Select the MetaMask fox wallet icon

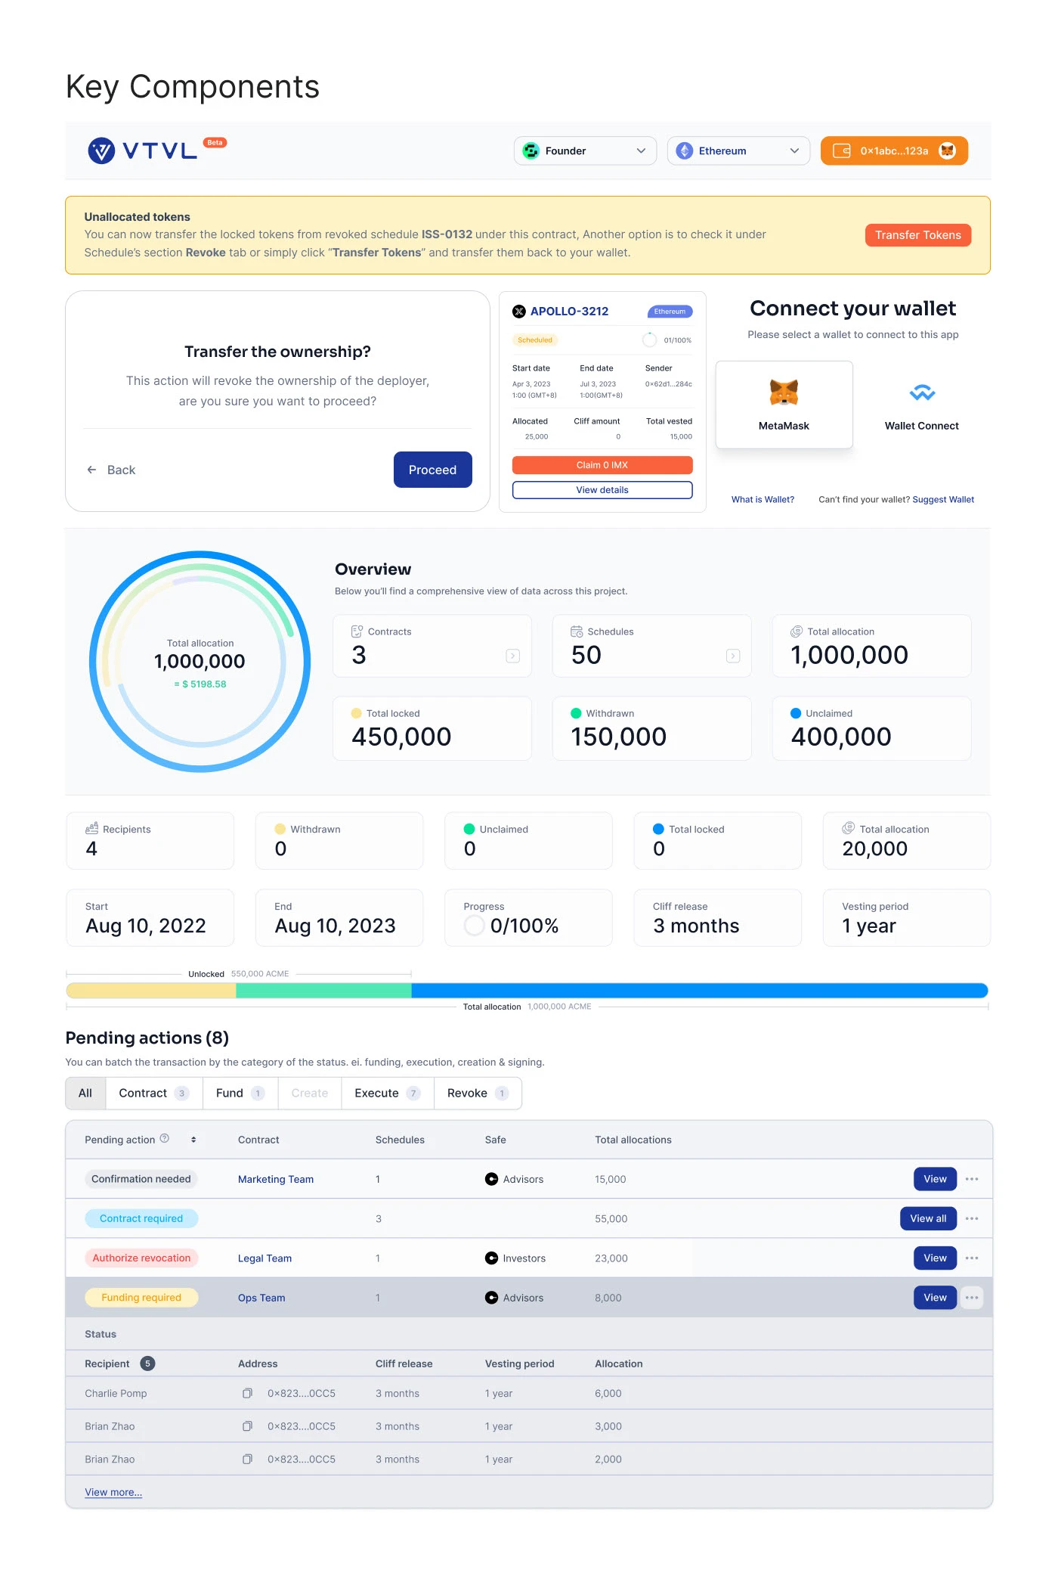click(x=784, y=392)
